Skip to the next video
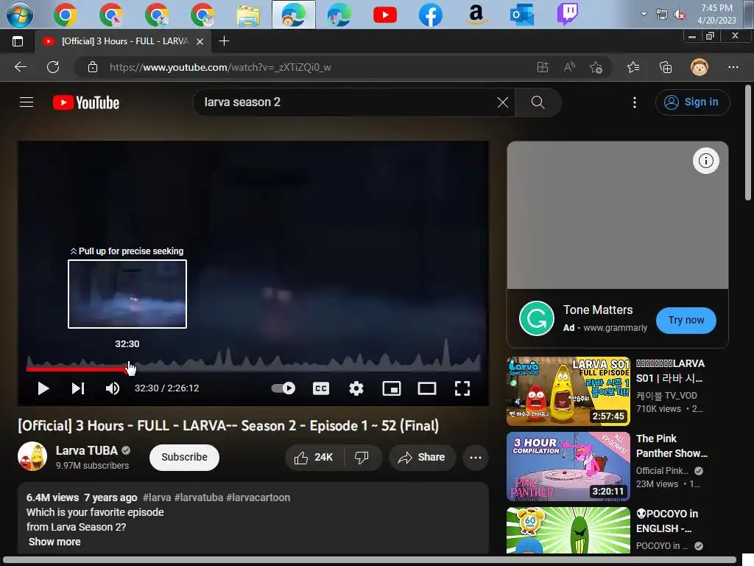This screenshot has width=754, height=566. pos(78,388)
